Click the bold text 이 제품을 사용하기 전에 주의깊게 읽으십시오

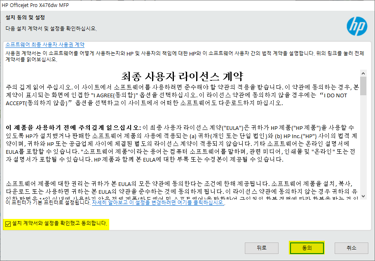point(73,127)
